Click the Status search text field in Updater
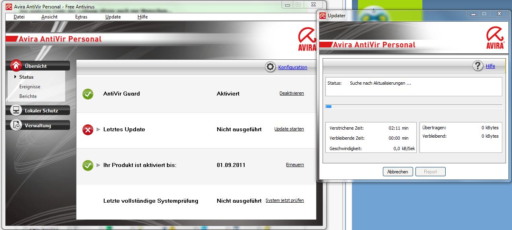This screenshot has width=512, height=230. [413, 86]
